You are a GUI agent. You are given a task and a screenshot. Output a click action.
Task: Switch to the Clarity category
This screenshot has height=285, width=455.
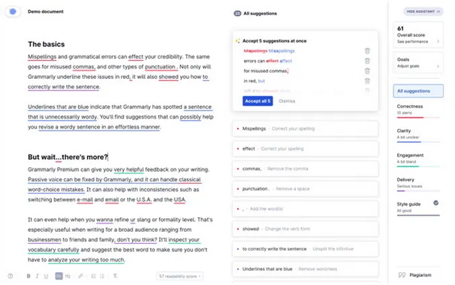tap(418, 135)
